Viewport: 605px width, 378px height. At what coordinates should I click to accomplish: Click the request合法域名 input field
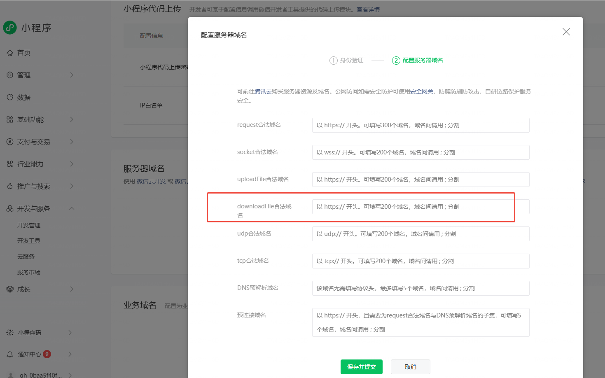coord(420,125)
